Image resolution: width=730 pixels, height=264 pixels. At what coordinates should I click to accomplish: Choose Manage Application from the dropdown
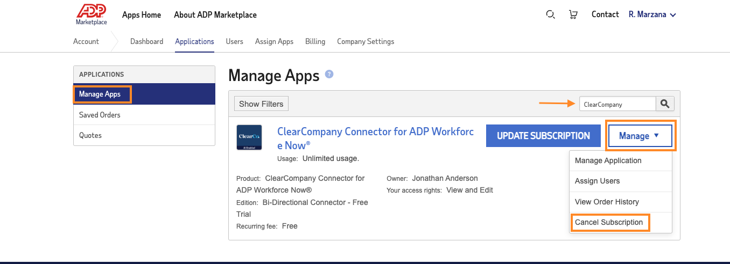click(621, 160)
